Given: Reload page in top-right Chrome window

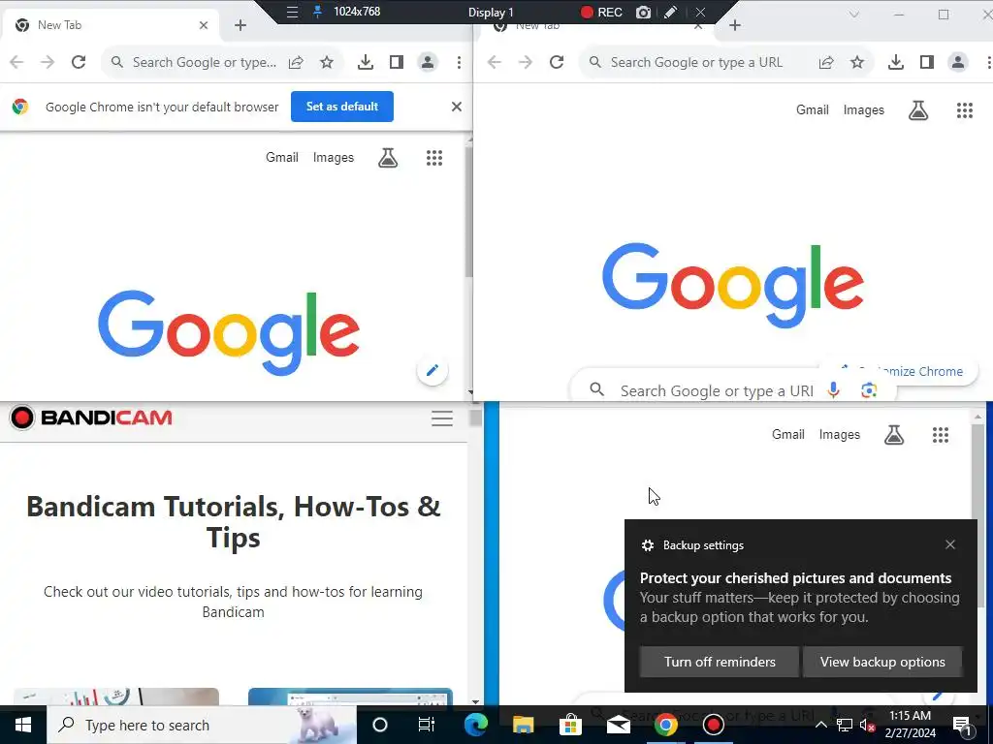Looking at the screenshot, I should [x=557, y=62].
